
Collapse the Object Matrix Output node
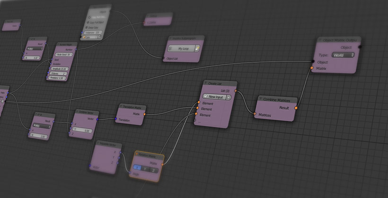pos(320,40)
